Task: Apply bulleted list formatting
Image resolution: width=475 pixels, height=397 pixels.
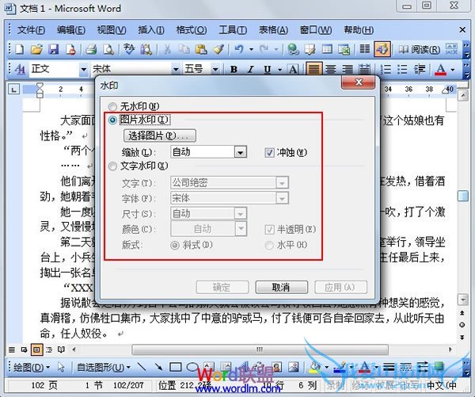Action: coord(402,70)
